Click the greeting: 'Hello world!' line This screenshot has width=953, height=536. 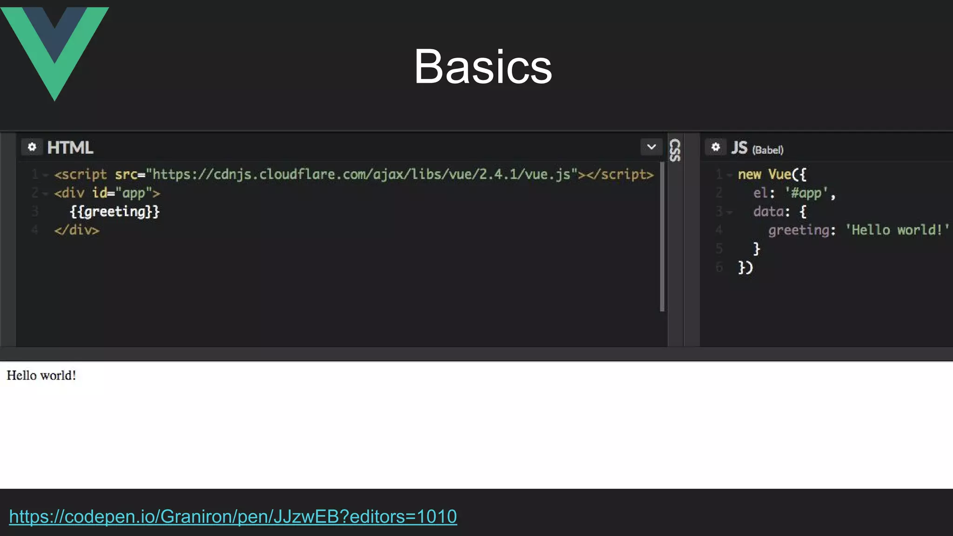(x=859, y=230)
